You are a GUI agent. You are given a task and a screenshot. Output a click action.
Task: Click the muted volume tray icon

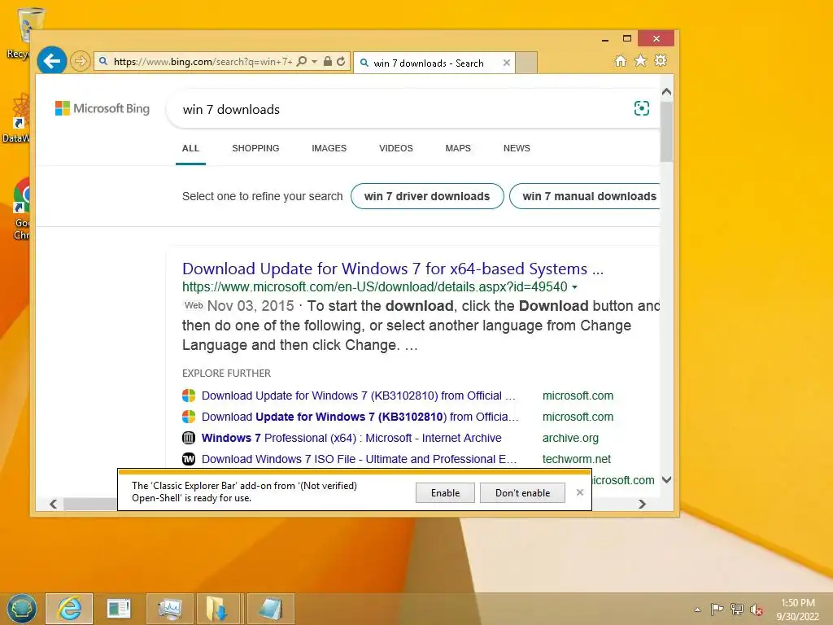click(757, 610)
